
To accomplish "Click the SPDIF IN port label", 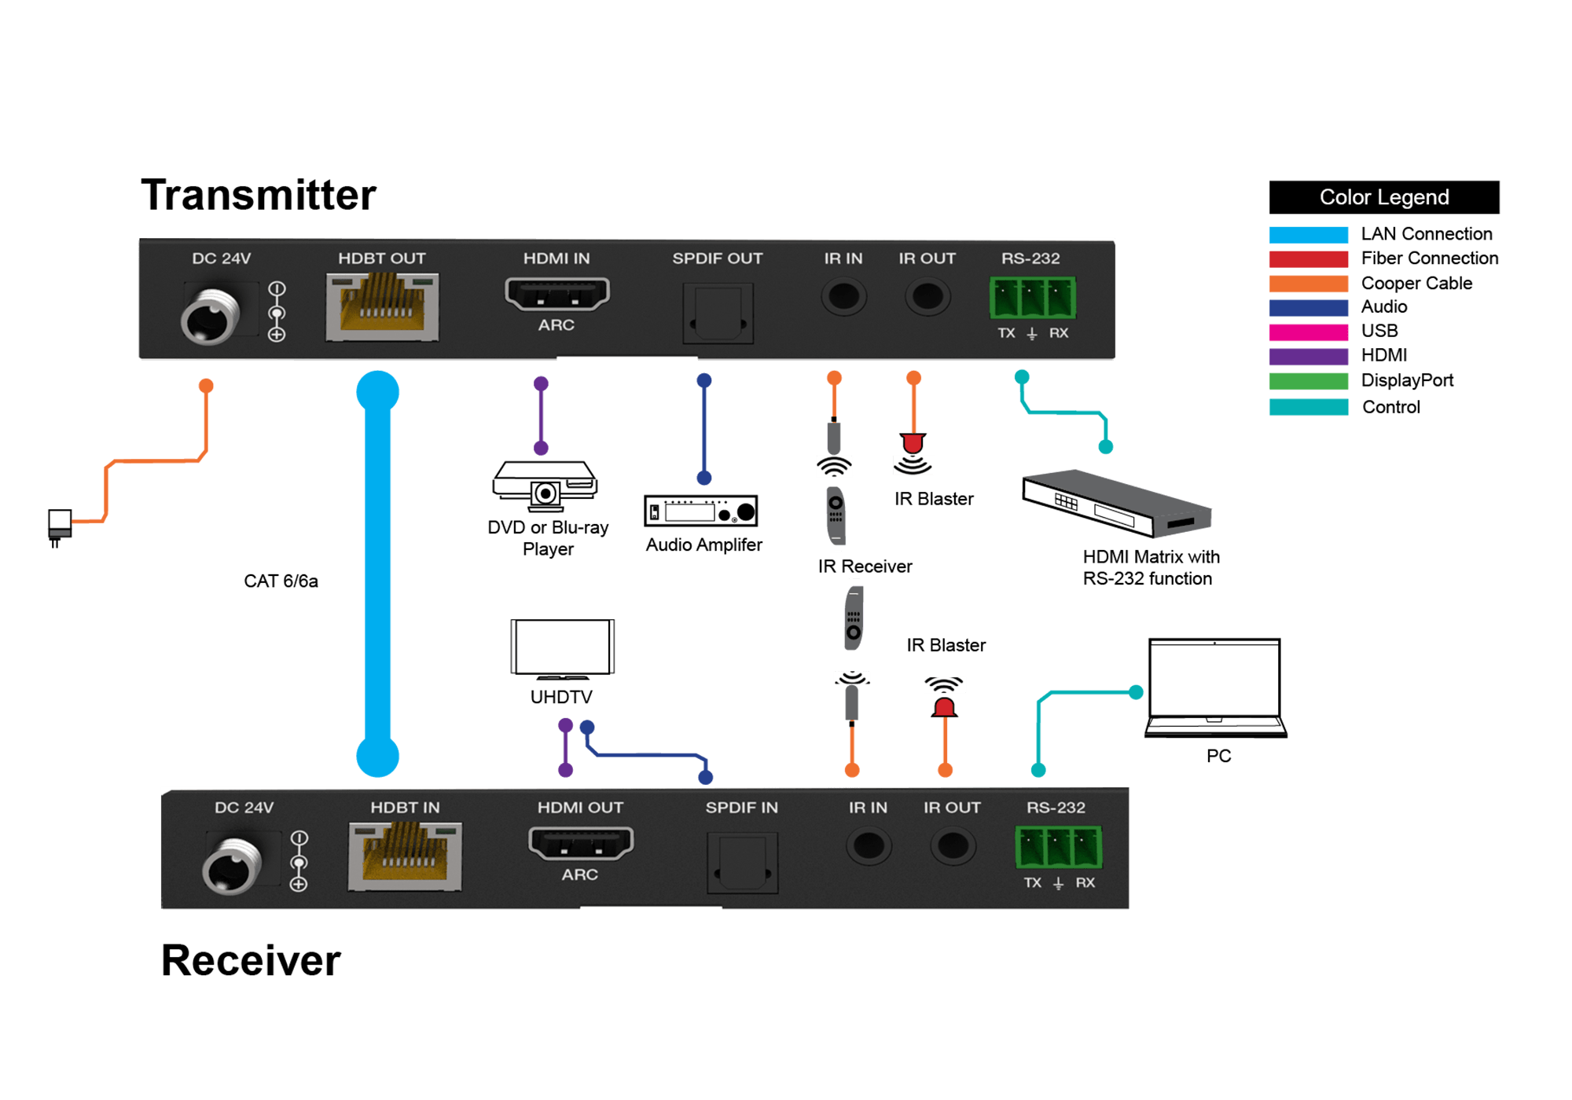I will [x=742, y=808].
